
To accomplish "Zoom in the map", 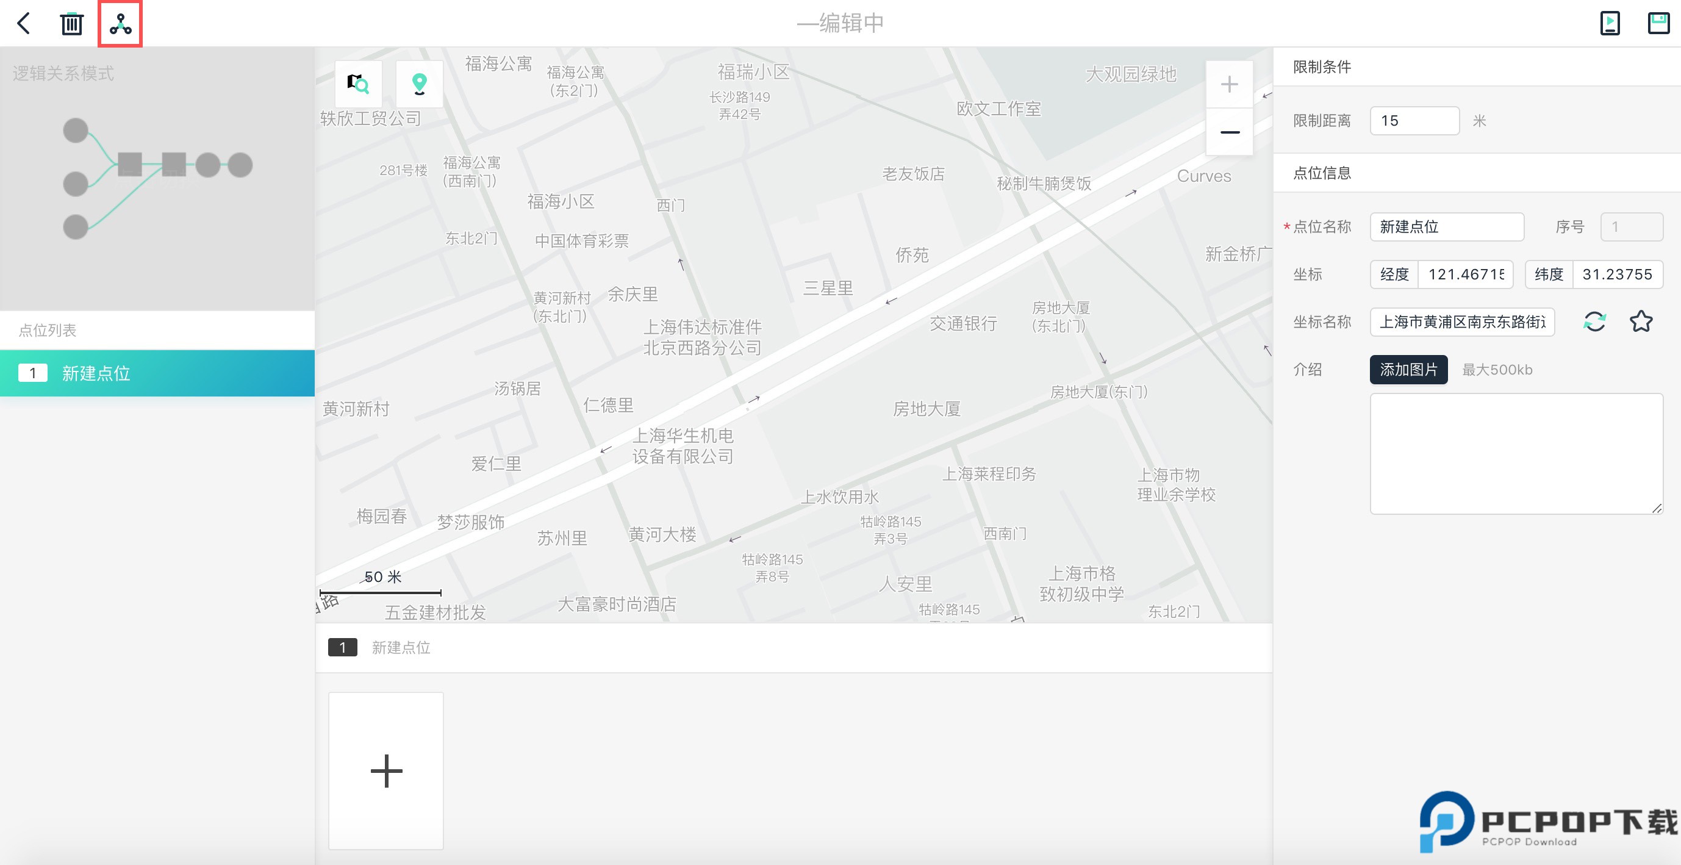I will click(1229, 85).
